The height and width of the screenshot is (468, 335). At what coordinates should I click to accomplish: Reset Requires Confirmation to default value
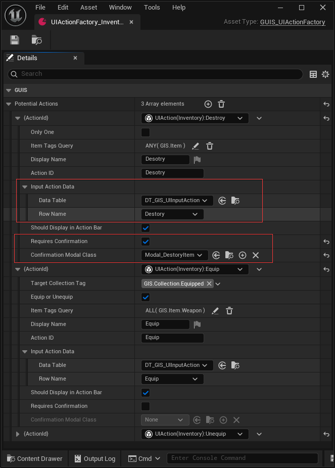326,242
